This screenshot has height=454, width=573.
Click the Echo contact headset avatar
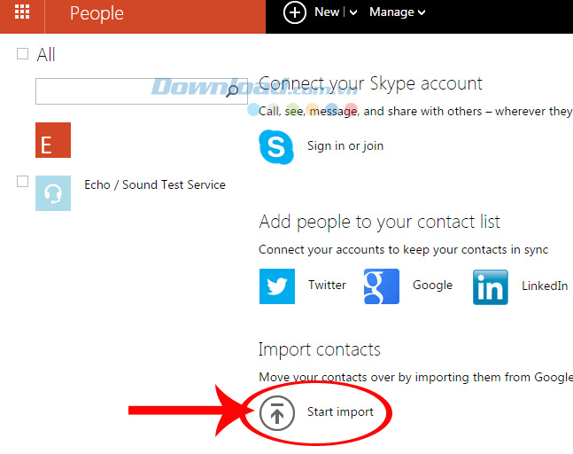(x=53, y=193)
